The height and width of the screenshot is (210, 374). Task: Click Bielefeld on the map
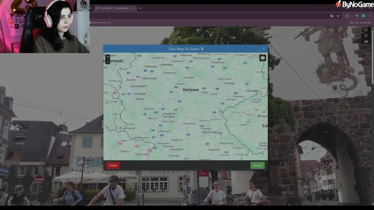(x=166, y=65)
